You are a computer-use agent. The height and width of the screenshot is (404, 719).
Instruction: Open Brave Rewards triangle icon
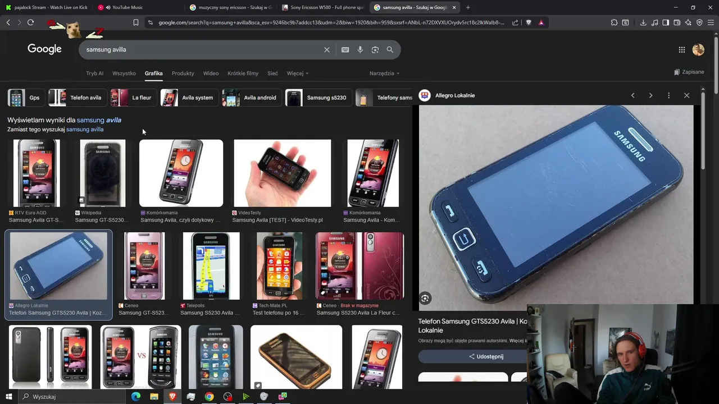[541, 22]
